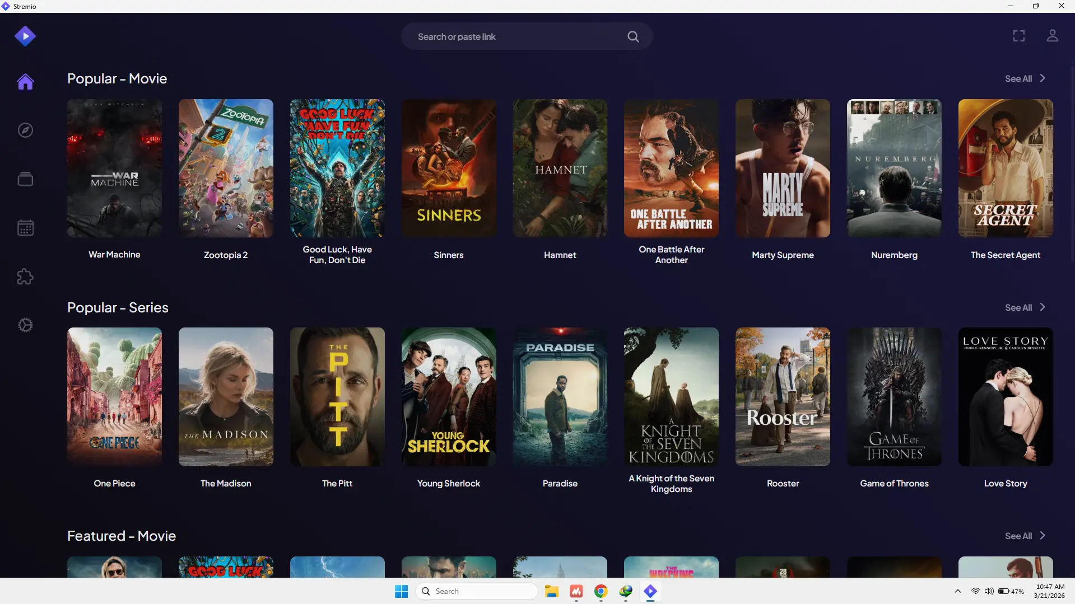Click the 'Young Sherlock' title text
Viewport: 1075px width, 604px height.
(449, 484)
